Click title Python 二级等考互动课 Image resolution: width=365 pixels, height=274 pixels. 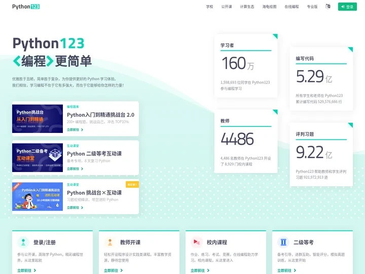point(94,154)
